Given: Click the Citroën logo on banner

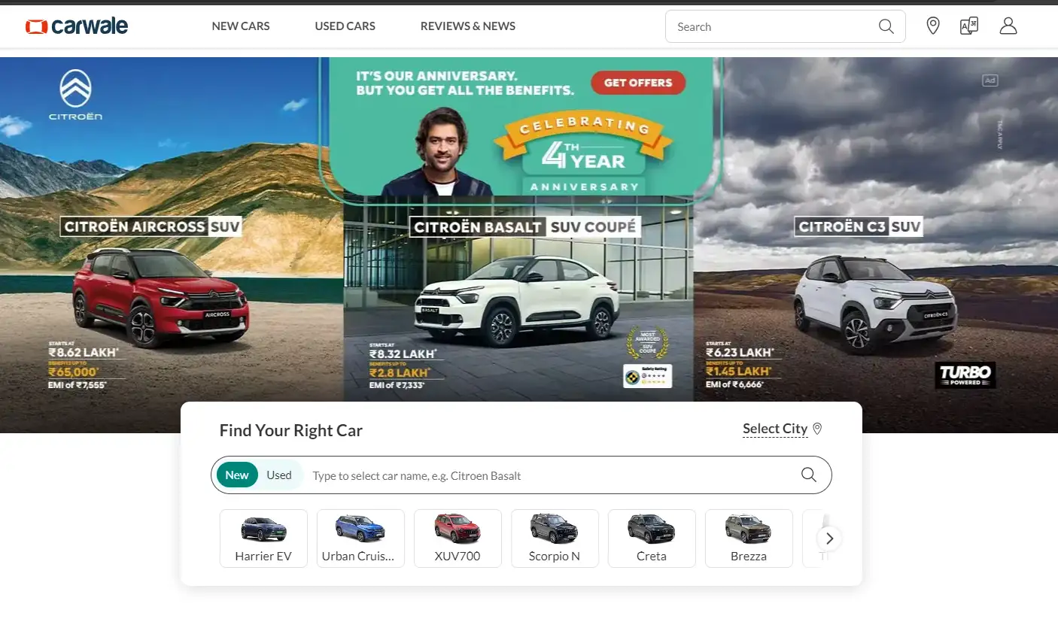Looking at the screenshot, I should [75, 95].
